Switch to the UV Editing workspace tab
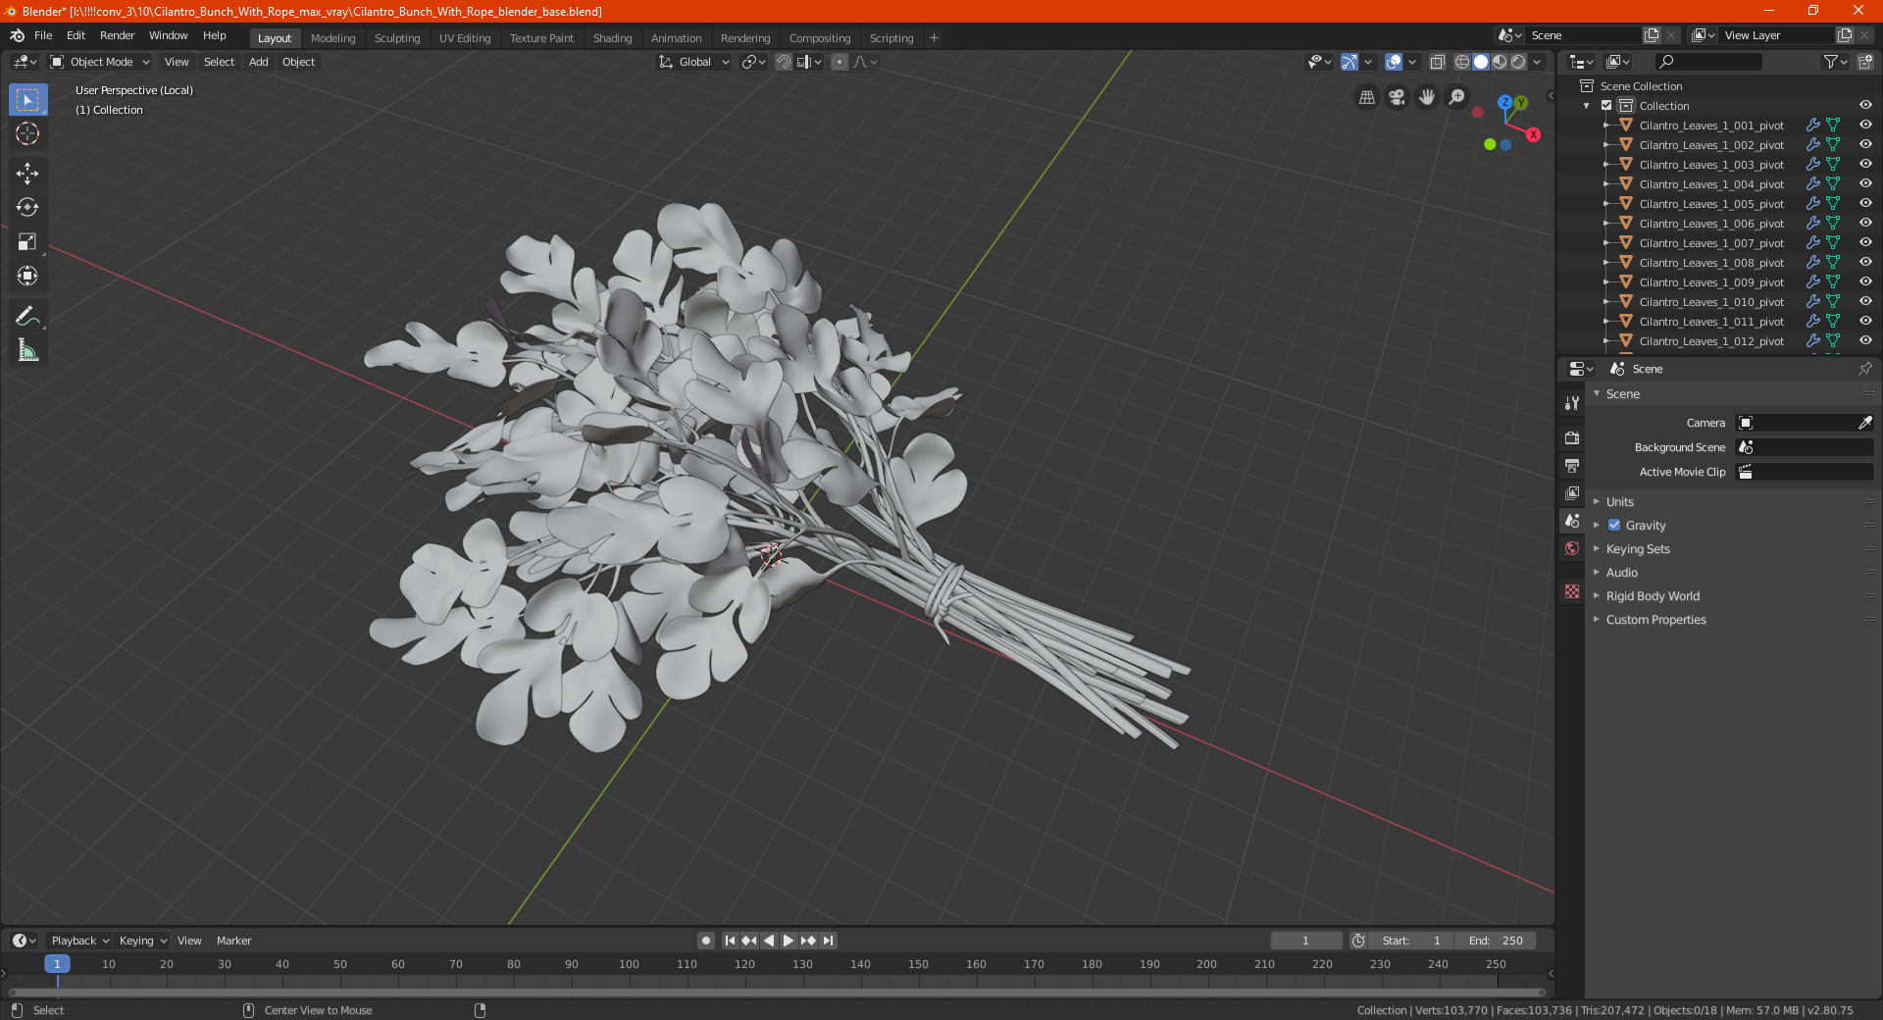The image size is (1883, 1020). click(x=465, y=38)
